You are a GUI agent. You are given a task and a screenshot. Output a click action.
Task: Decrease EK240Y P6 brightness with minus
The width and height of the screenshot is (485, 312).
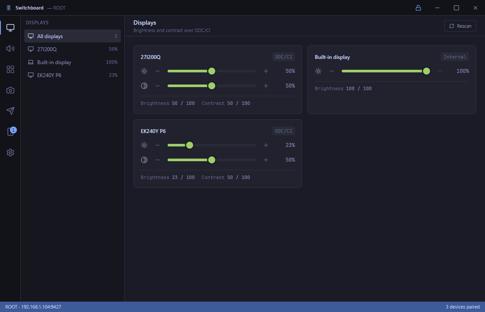pyautogui.click(x=158, y=145)
